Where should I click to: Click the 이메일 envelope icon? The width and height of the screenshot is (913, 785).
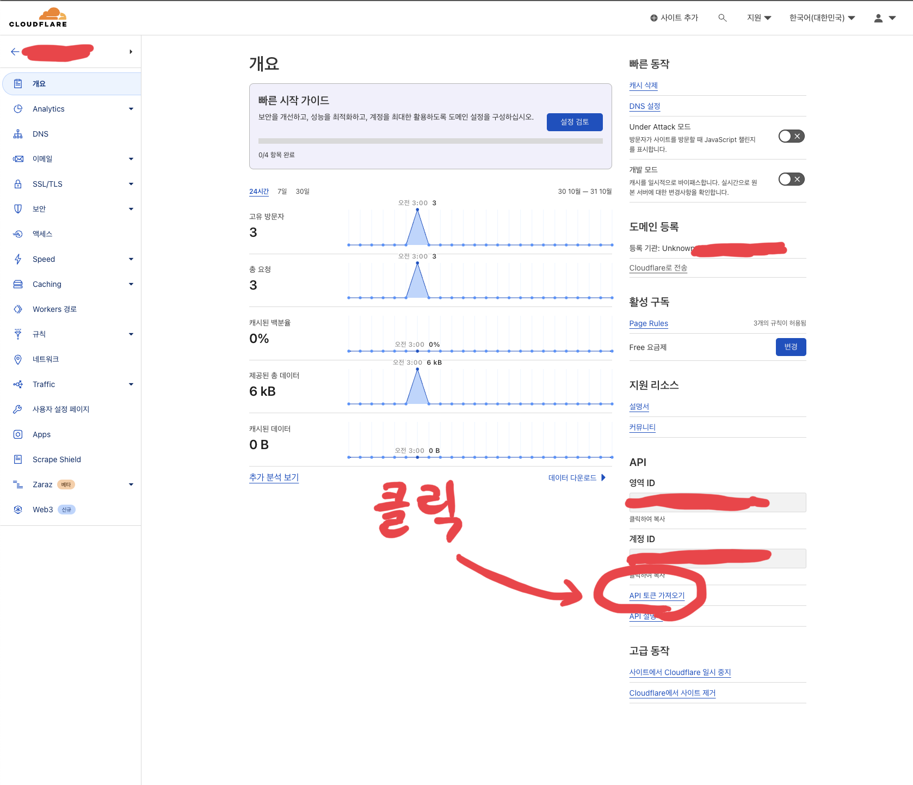(18, 159)
